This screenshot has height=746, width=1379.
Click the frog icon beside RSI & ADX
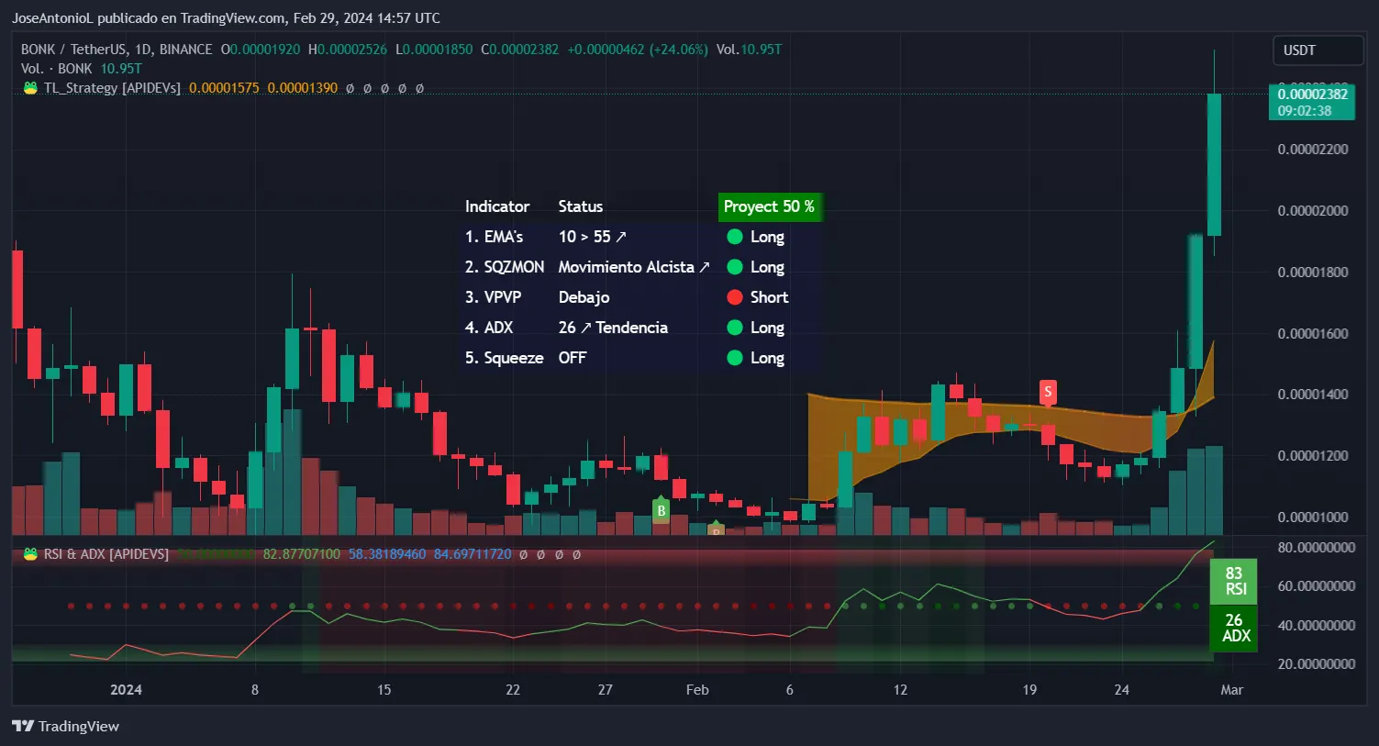[x=30, y=554]
